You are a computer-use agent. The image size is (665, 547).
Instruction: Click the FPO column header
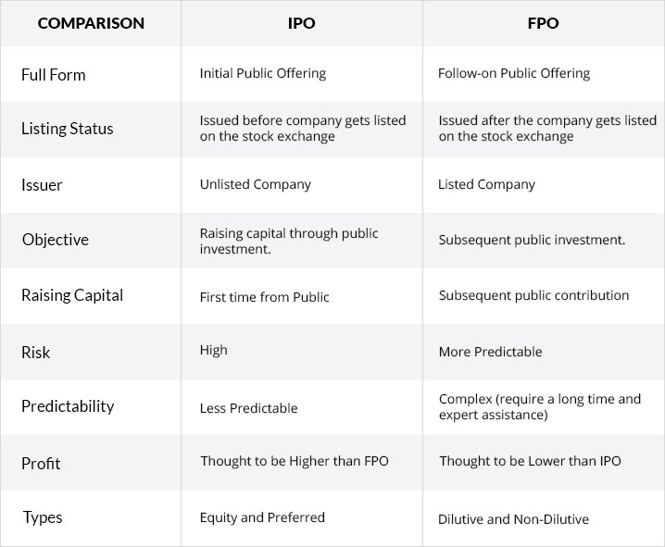544,23
